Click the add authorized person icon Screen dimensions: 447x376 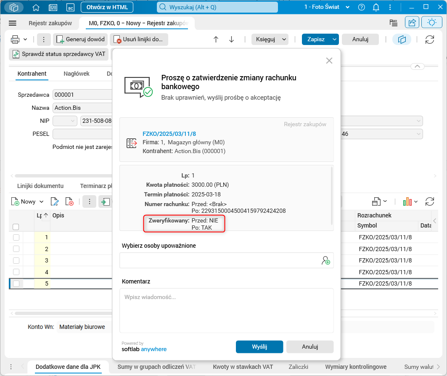pos(325,260)
